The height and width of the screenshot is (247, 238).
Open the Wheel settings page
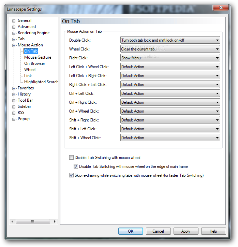pos(30,70)
